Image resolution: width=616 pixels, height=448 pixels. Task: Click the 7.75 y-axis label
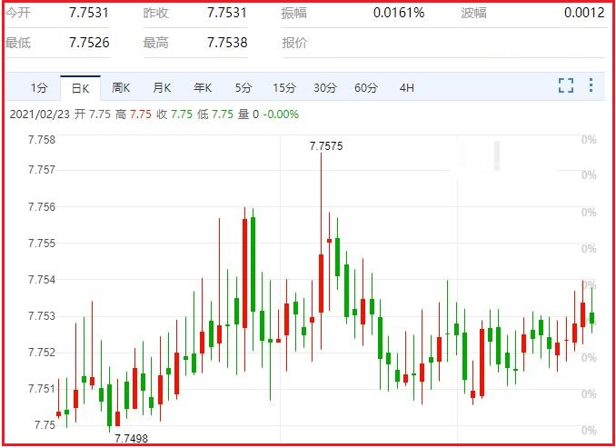[45, 424]
